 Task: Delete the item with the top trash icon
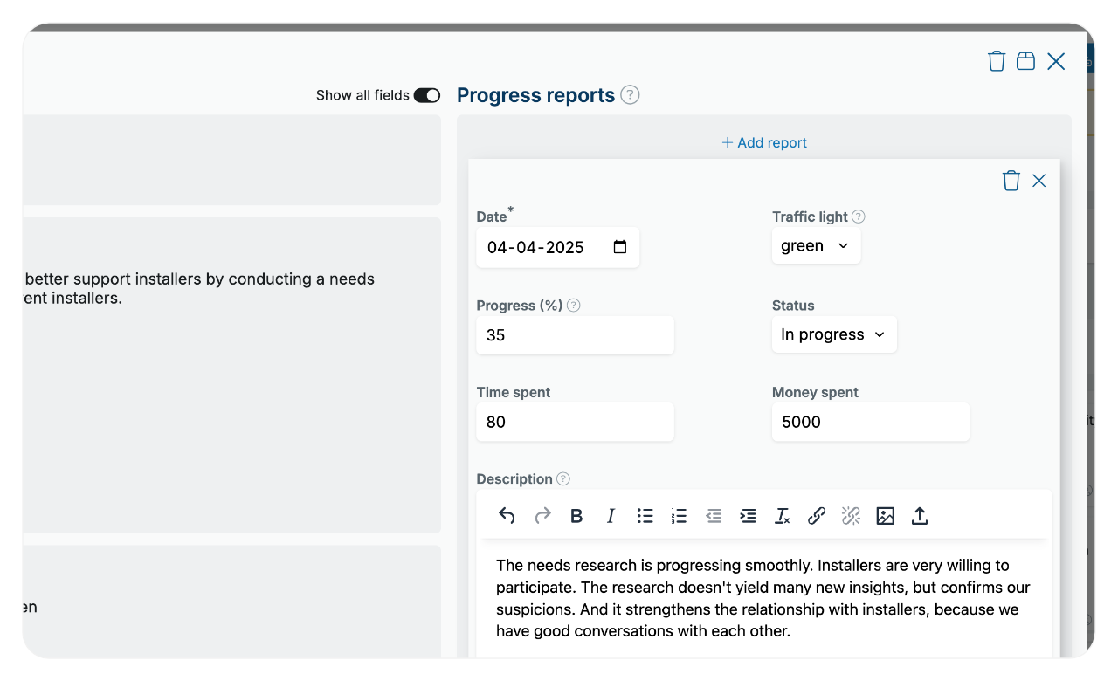click(x=997, y=61)
